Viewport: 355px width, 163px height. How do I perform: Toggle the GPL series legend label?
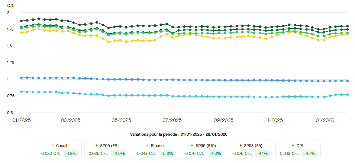coord(300,145)
